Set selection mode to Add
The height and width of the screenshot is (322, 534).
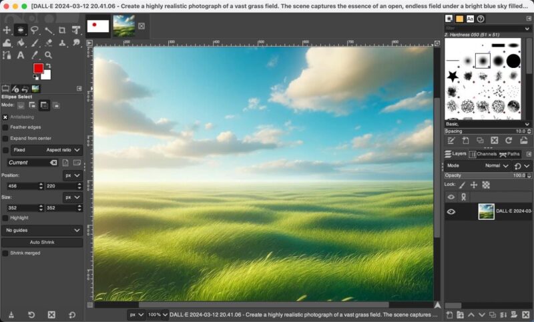[32, 105]
